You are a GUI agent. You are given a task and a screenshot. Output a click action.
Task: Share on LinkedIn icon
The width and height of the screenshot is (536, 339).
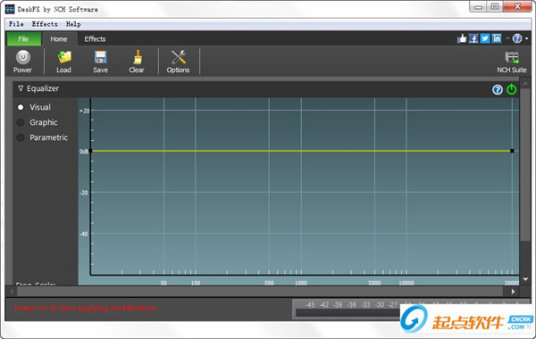click(497, 38)
